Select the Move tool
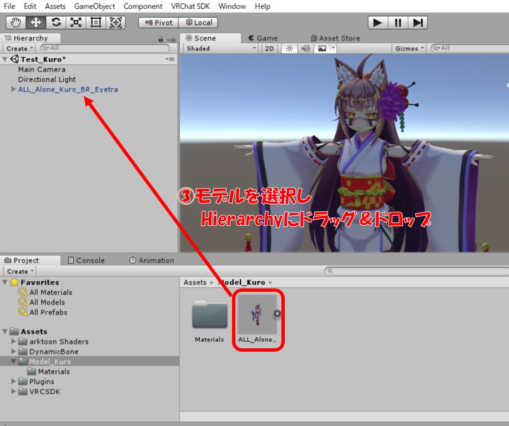The image size is (509, 426). (x=36, y=23)
